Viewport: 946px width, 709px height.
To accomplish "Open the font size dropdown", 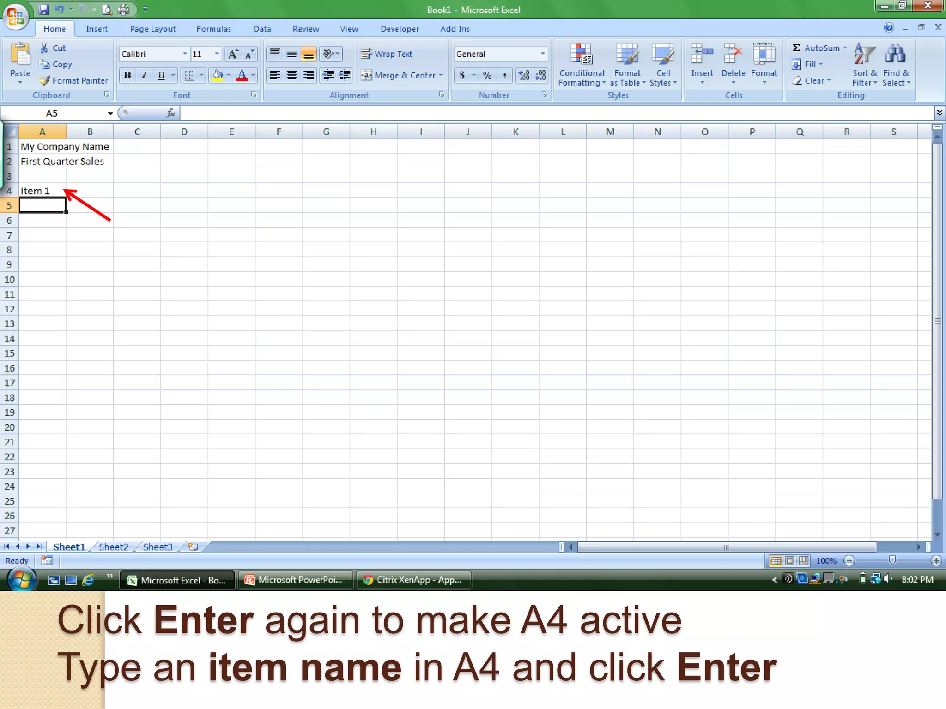I will (217, 54).
